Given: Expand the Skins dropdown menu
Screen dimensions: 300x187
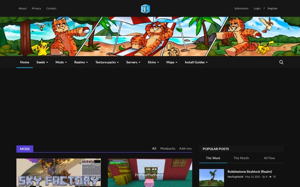Looking at the screenshot, I should [x=153, y=62].
